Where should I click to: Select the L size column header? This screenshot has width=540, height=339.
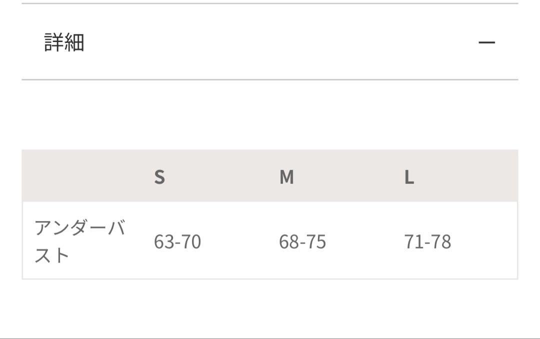point(409,177)
